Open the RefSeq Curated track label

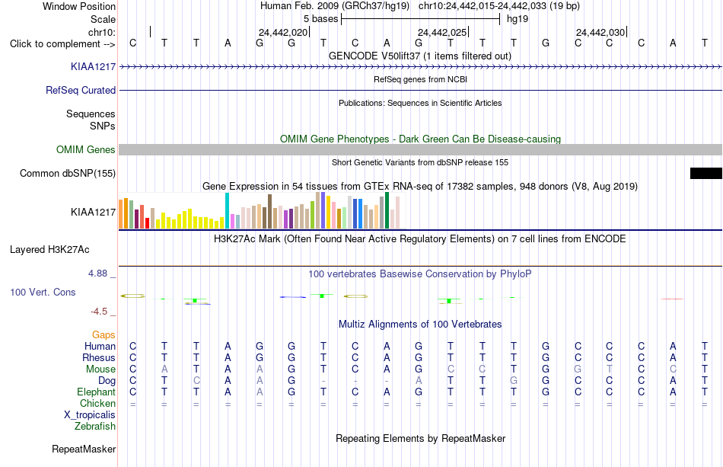pyautogui.click(x=81, y=91)
